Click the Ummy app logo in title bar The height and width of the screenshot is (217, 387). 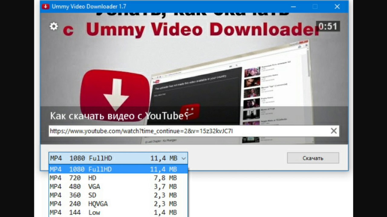46,6
